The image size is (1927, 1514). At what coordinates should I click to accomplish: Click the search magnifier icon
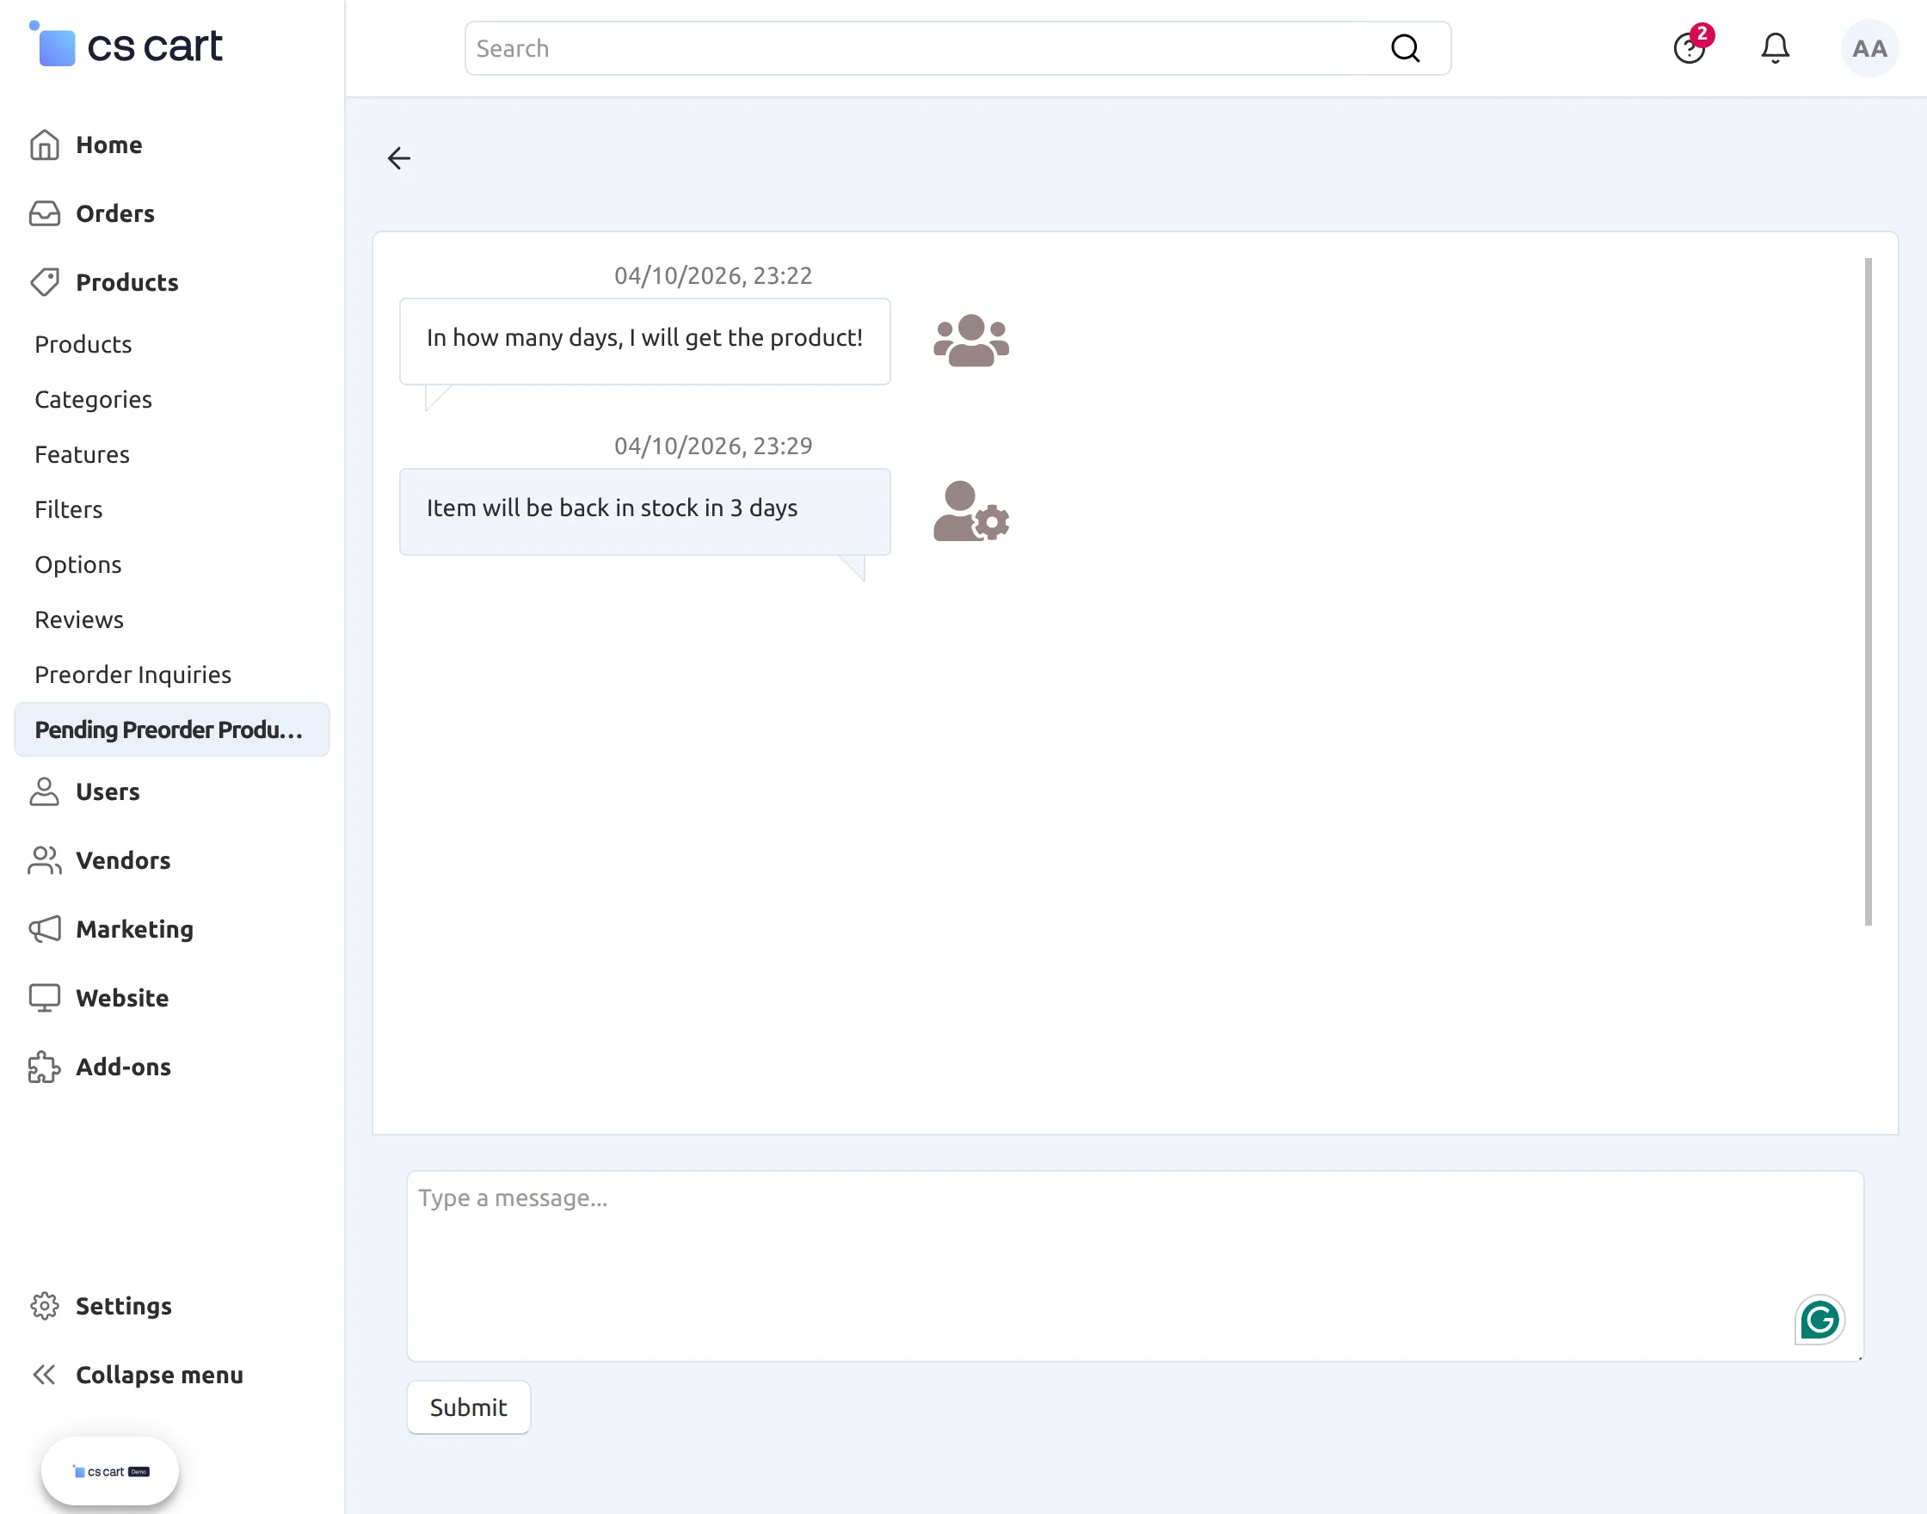[x=1405, y=48]
